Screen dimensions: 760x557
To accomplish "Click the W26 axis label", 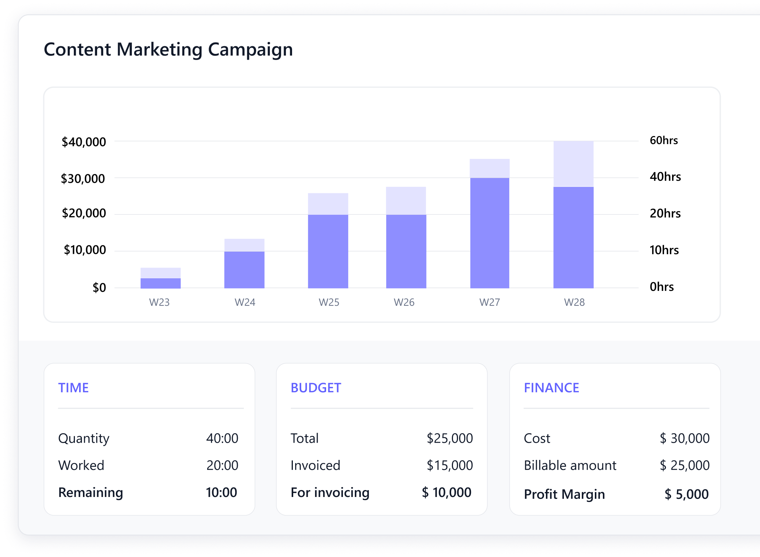I will (404, 302).
